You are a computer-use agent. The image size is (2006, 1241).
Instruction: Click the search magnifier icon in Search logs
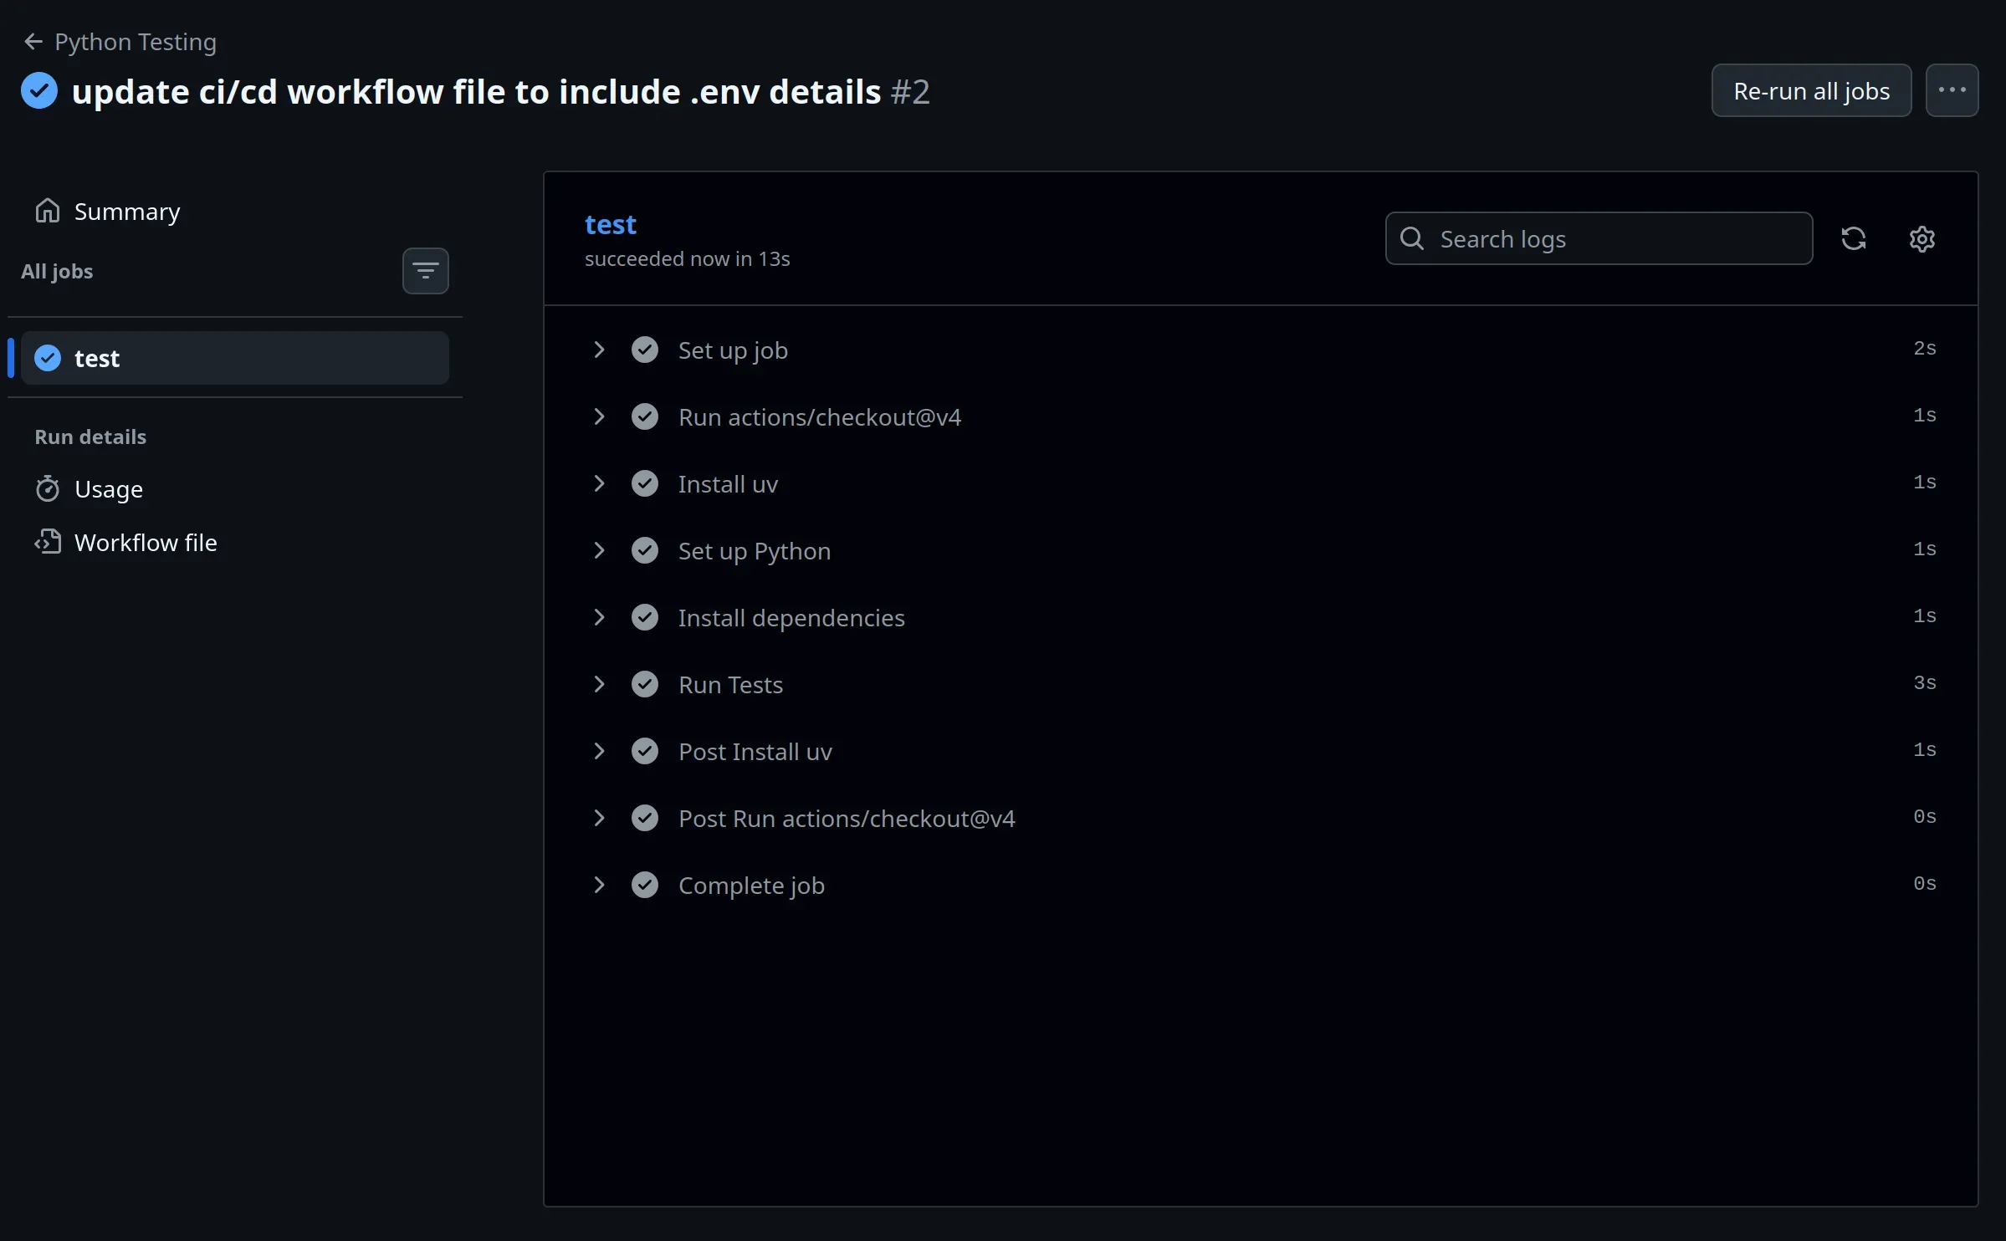point(1411,237)
